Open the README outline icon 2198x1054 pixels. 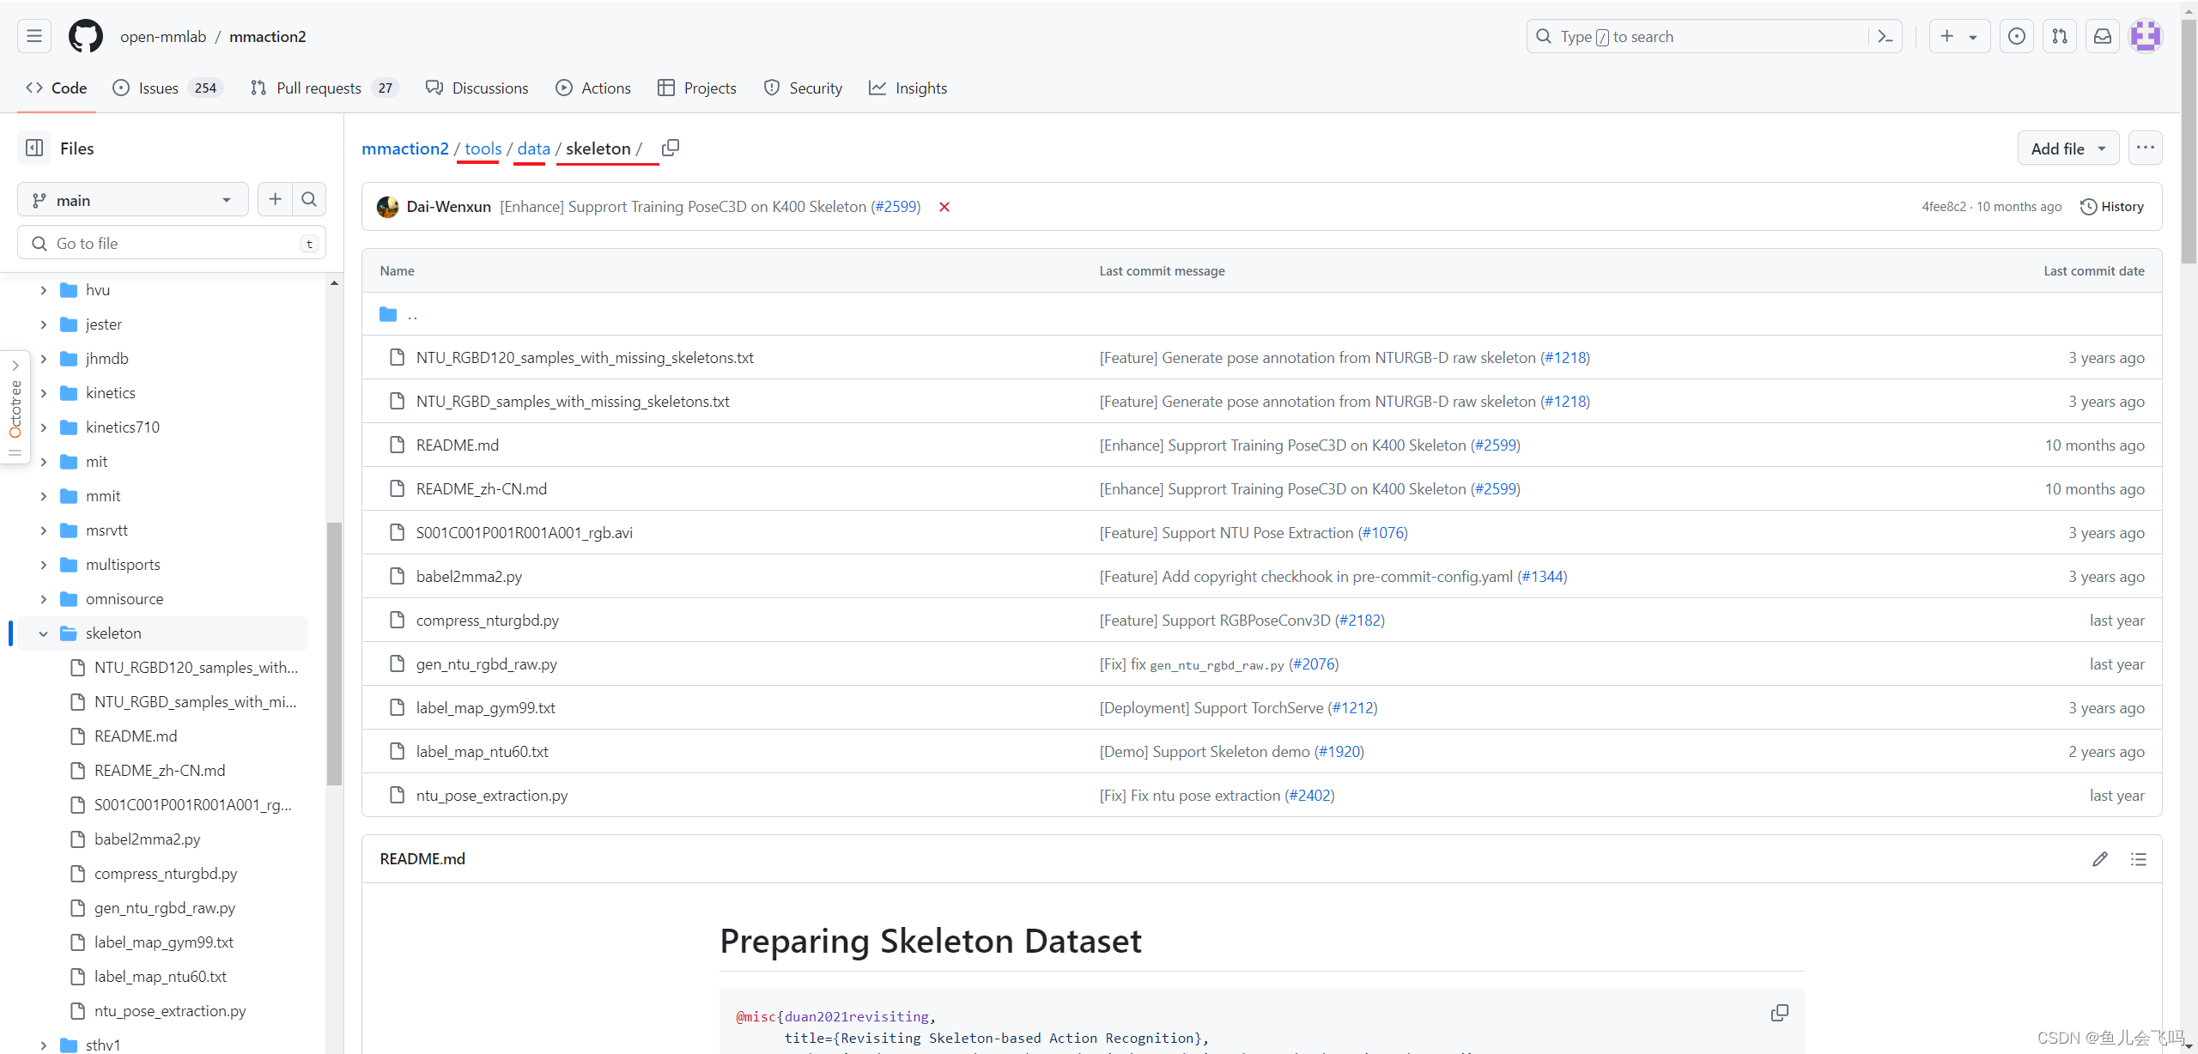point(2139,858)
